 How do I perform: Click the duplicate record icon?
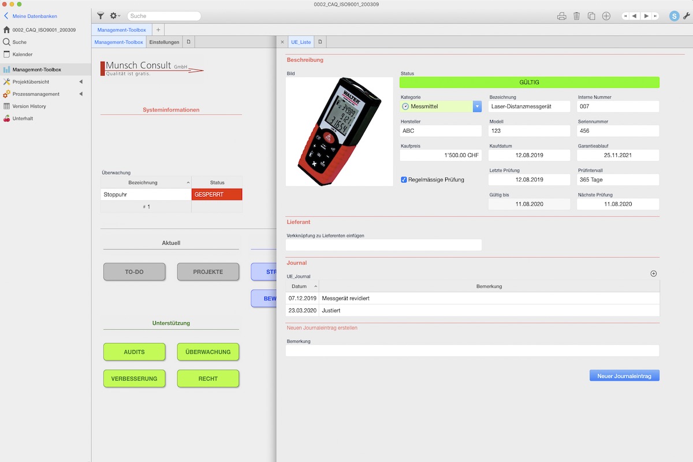pos(591,16)
